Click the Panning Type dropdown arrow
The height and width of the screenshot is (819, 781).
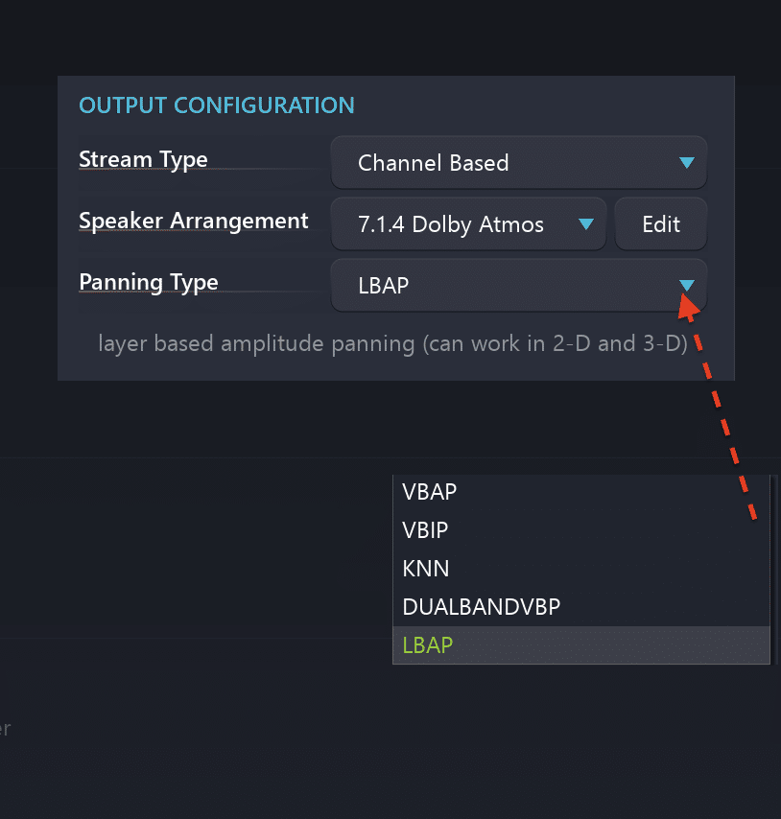click(x=686, y=285)
